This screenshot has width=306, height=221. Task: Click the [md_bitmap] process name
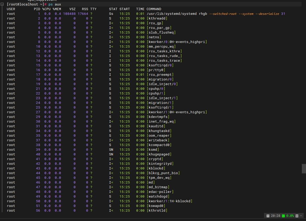[158, 187]
